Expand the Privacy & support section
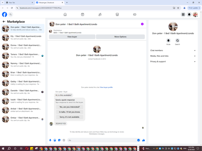 (173, 62)
